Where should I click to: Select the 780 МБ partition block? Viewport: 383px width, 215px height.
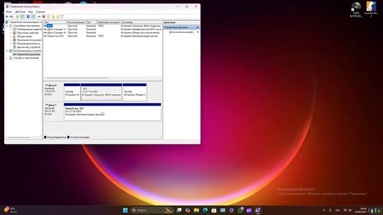pos(135,92)
